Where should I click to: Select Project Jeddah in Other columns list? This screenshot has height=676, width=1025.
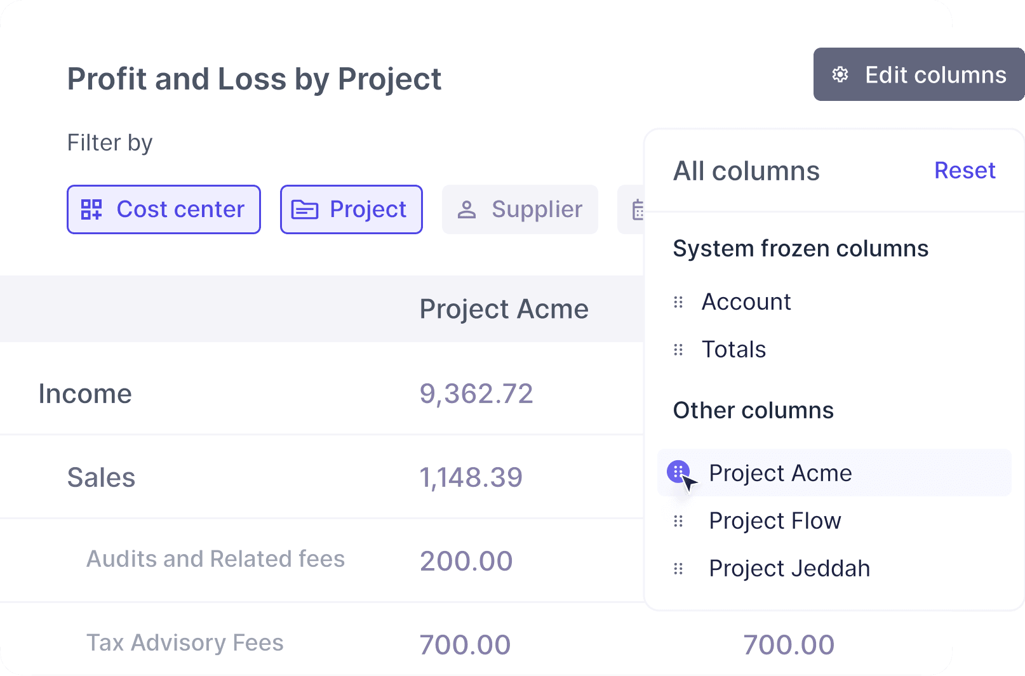coord(789,568)
